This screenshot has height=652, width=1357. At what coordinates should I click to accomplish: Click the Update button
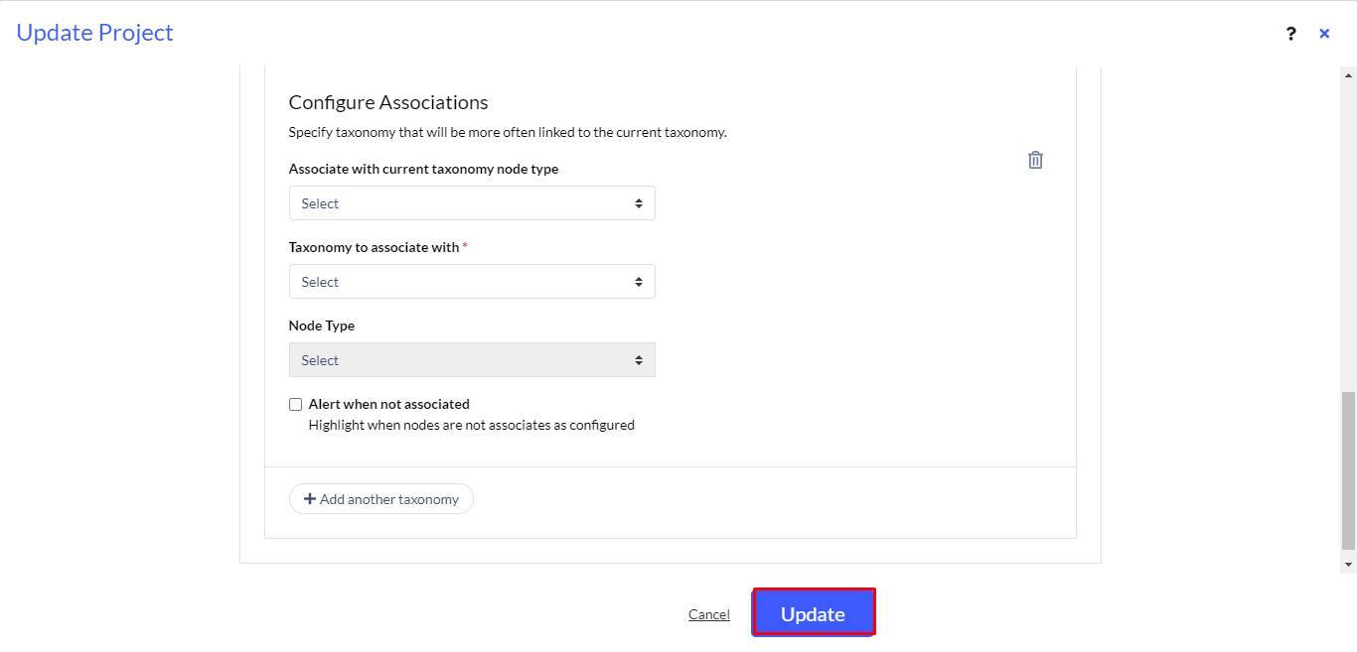pos(813,613)
